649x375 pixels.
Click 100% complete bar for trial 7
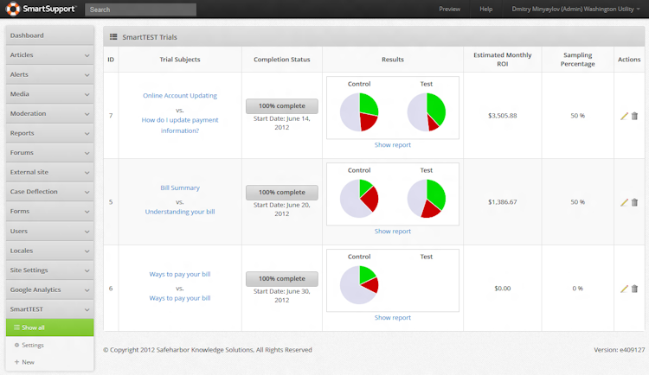click(282, 105)
